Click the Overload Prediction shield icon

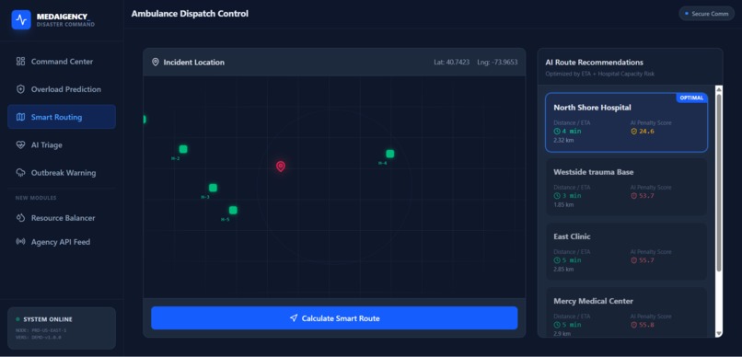[x=20, y=89]
